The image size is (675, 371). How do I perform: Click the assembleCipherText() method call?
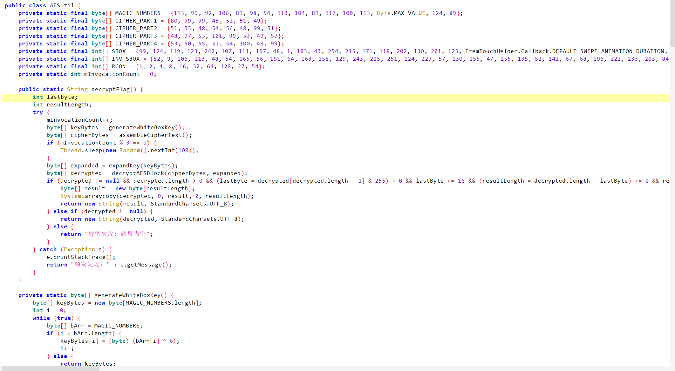coord(153,135)
